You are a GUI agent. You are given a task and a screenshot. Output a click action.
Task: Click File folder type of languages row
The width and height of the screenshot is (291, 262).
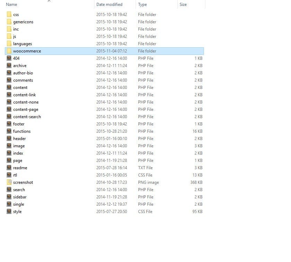point(147,44)
